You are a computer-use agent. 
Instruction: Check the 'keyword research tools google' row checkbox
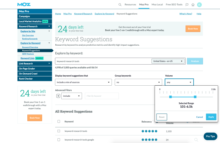point(59,140)
